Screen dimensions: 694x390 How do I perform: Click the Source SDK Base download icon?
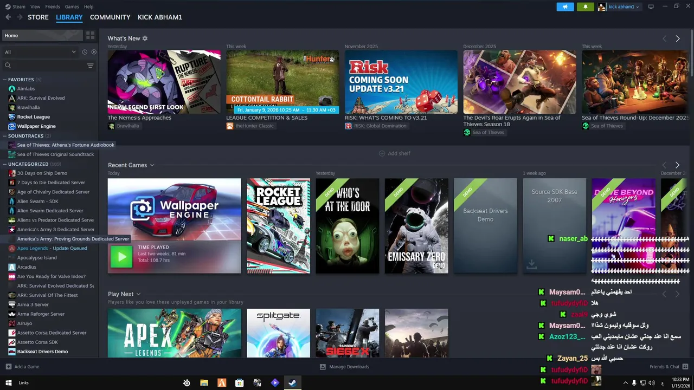tap(531, 264)
